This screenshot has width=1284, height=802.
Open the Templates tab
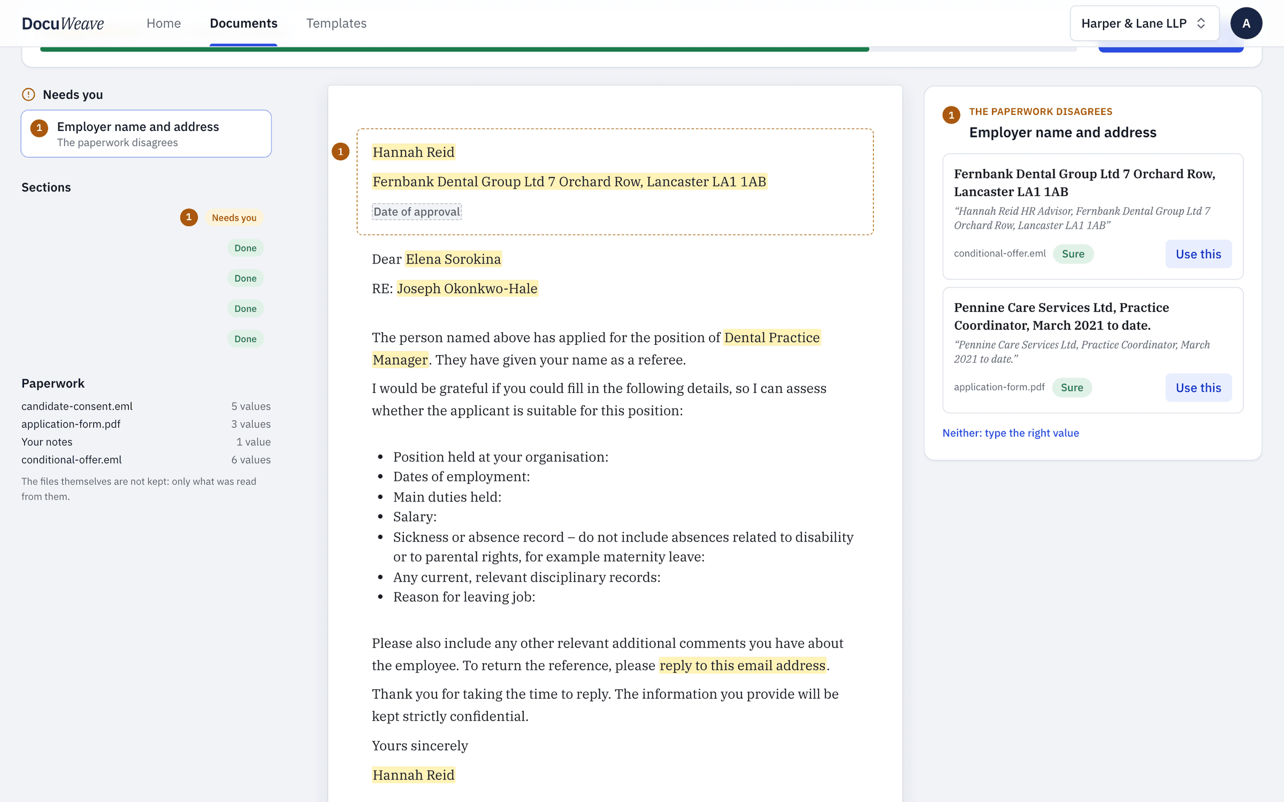point(336,24)
